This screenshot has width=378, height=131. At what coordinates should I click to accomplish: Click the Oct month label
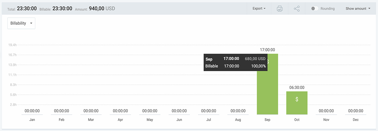point(297,120)
